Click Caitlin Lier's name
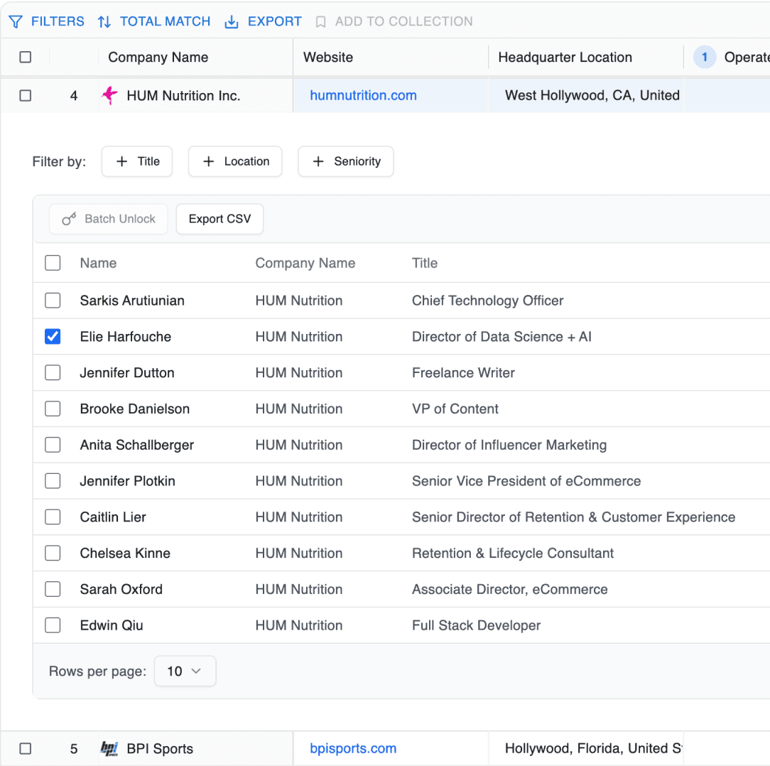770x766 pixels. pyautogui.click(x=113, y=517)
